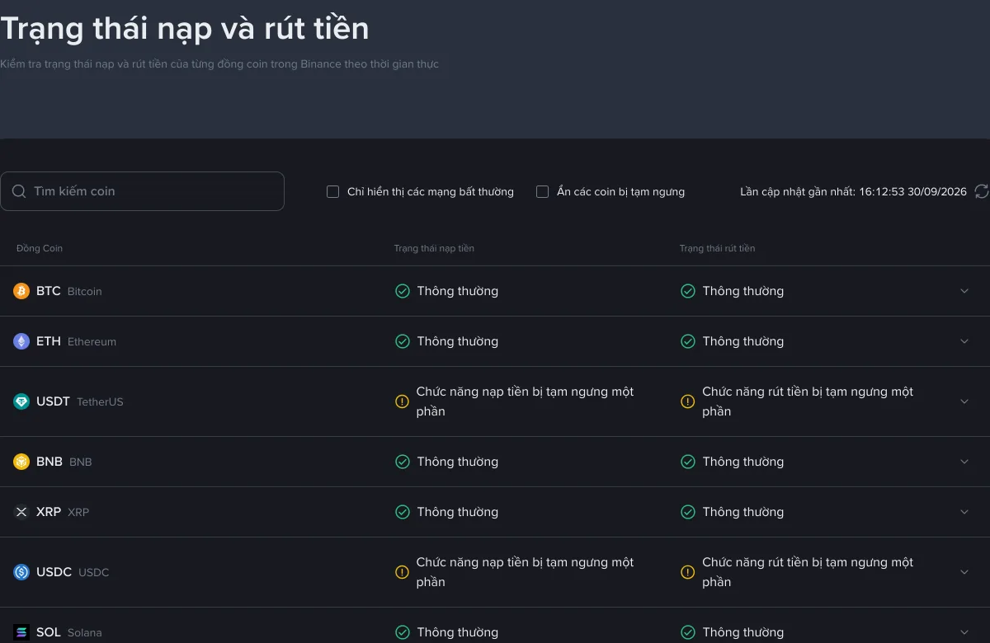Click the 'Bitcoin' coin name text
Viewport: 990px width, 643px height.
pyautogui.click(x=85, y=292)
